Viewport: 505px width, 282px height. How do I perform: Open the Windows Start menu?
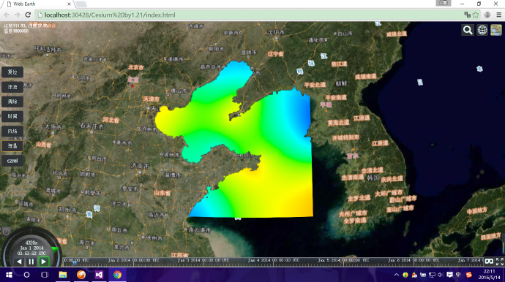coord(9,275)
